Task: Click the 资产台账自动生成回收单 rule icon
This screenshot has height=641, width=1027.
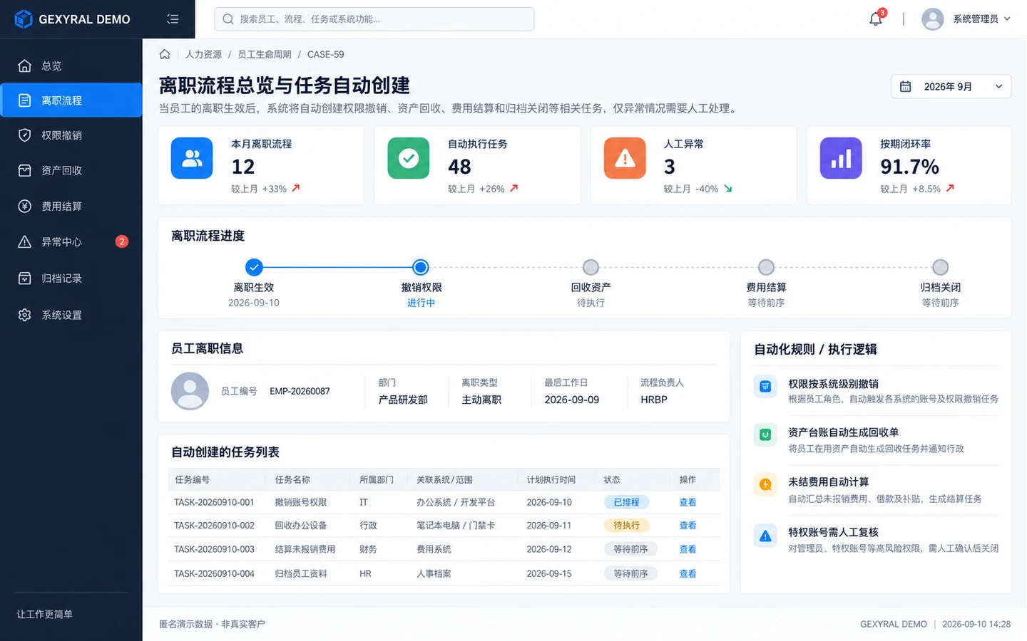Action: pos(765,434)
